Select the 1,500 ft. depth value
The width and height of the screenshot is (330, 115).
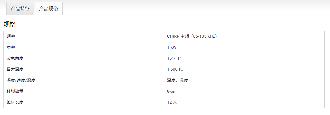[x=175, y=69]
